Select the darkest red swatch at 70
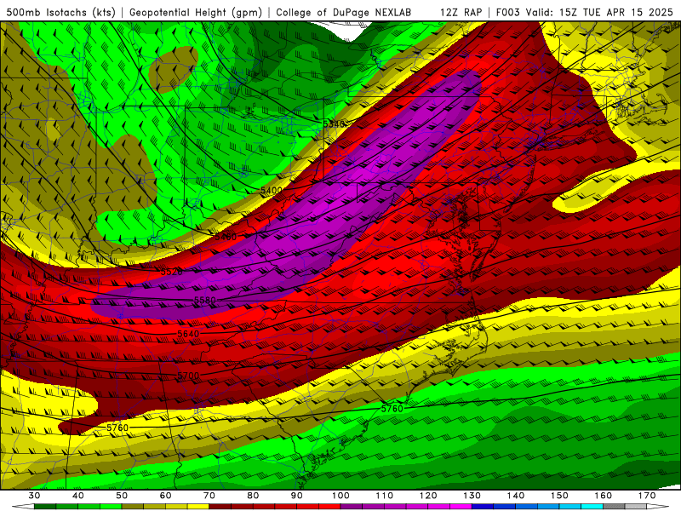The height and width of the screenshot is (511, 681). (x=220, y=506)
